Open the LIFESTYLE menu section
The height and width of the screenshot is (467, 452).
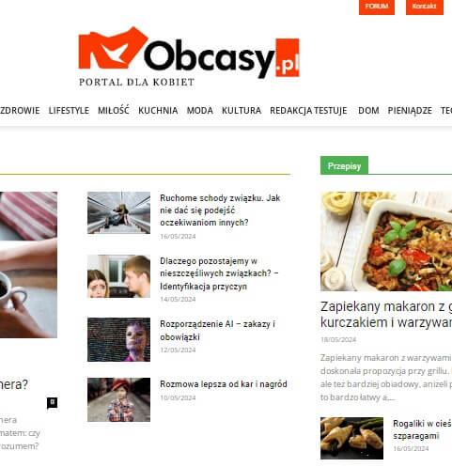pyautogui.click(x=69, y=111)
